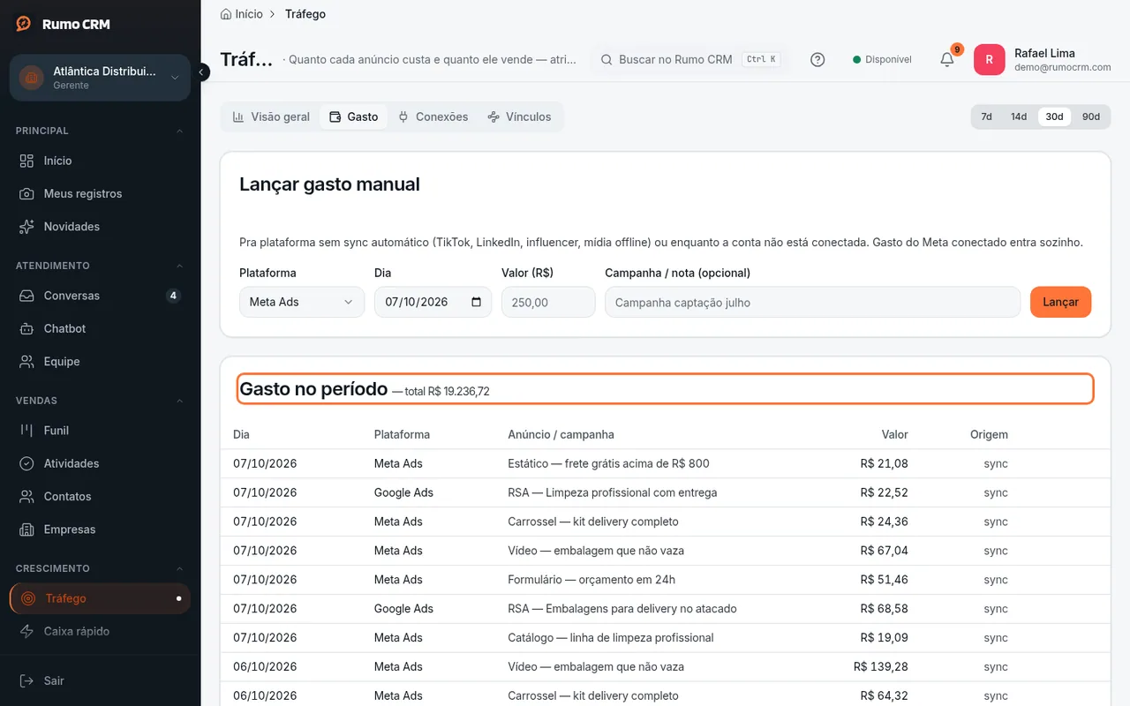
Task: Click the Lançar button
Action: [x=1060, y=302]
